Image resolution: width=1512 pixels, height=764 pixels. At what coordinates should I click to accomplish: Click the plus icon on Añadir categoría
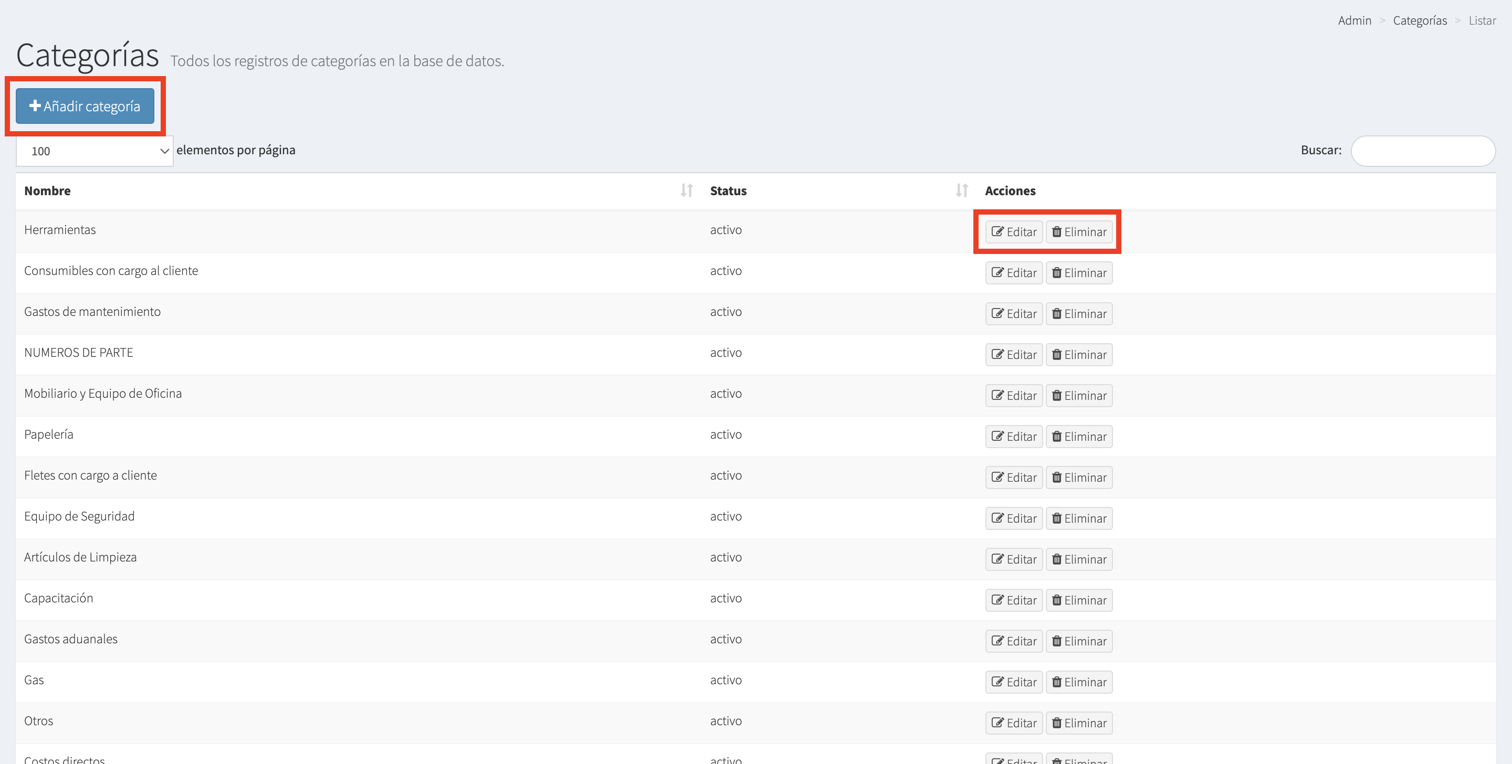[x=35, y=105]
